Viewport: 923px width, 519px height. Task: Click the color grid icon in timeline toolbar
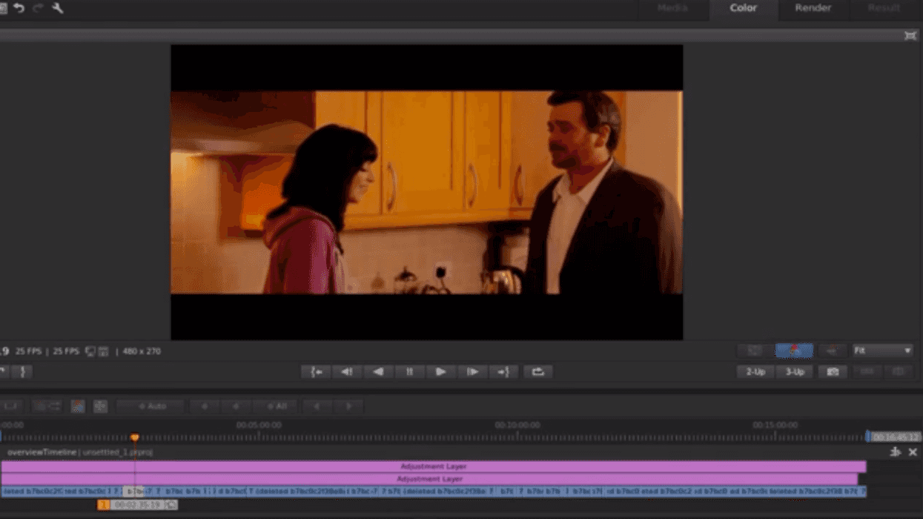pyautogui.click(x=78, y=406)
